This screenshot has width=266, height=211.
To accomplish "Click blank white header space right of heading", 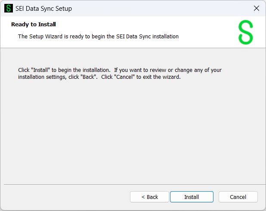I will [151, 25].
